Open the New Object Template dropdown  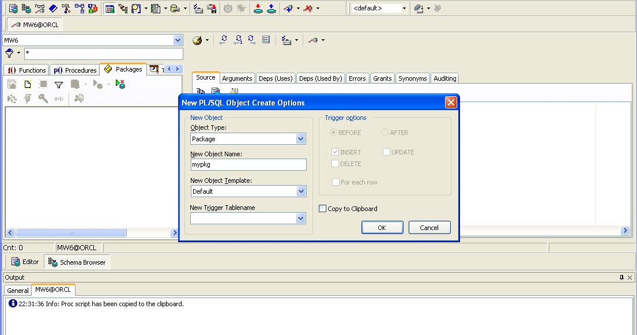click(x=301, y=191)
